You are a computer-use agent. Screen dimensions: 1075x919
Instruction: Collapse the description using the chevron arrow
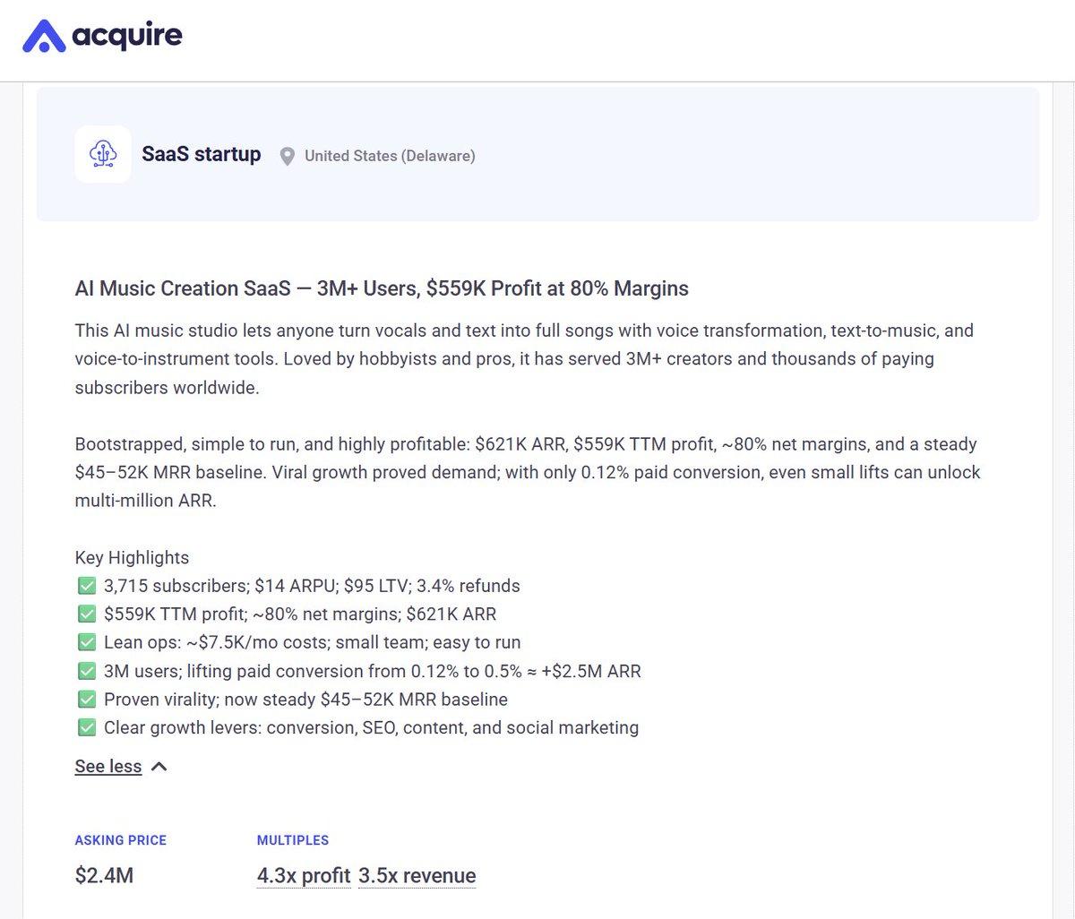(x=158, y=766)
